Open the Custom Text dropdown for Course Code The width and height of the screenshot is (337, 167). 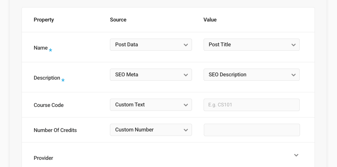151,105
